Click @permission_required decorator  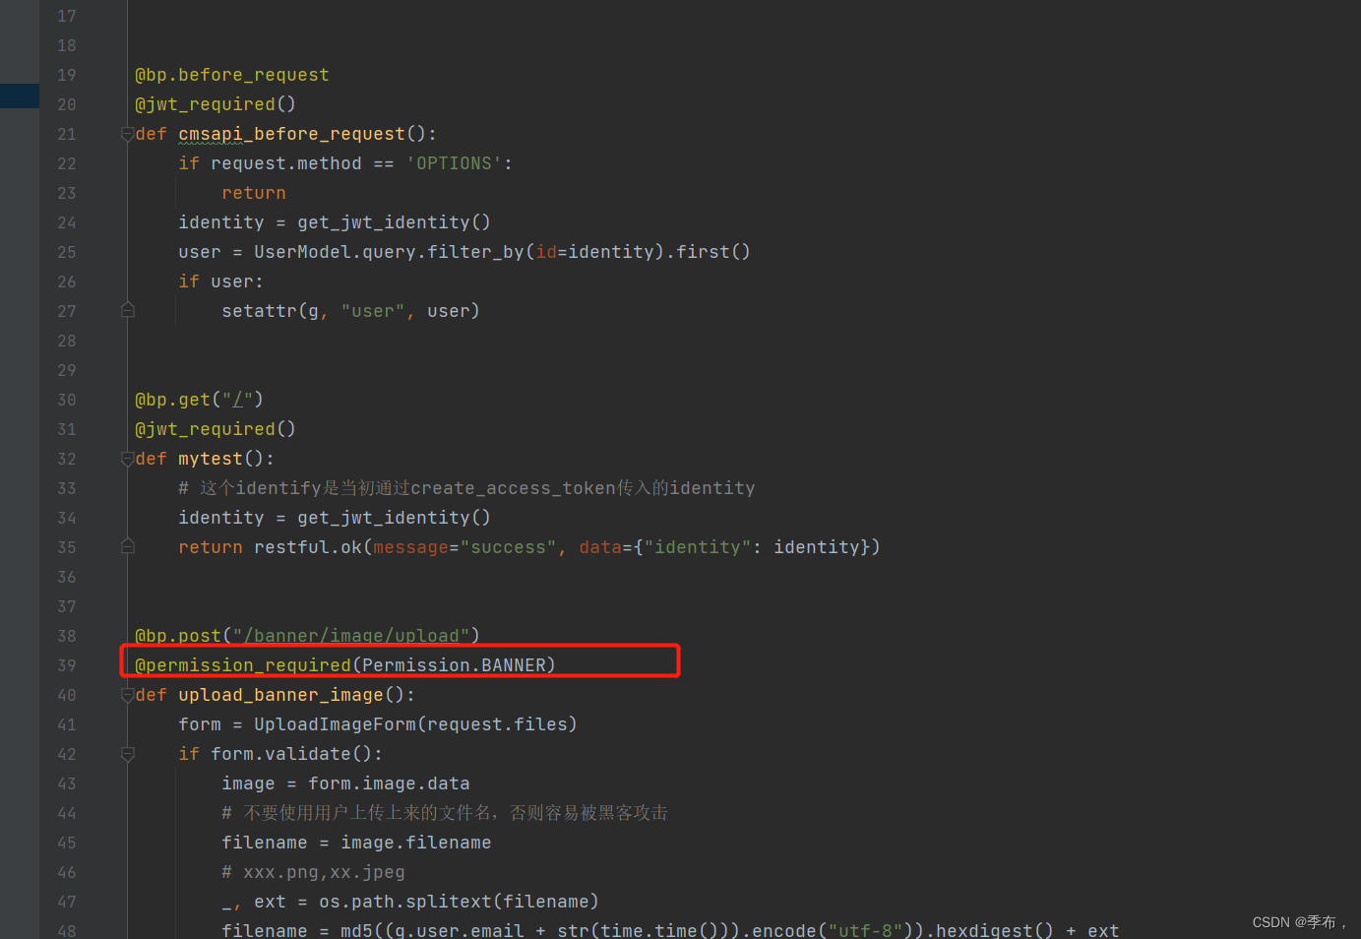tap(243, 665)
